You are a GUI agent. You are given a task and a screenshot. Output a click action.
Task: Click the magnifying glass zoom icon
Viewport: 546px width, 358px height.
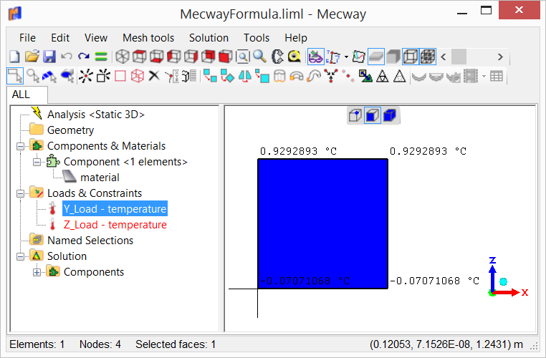[x=260, y=57]
